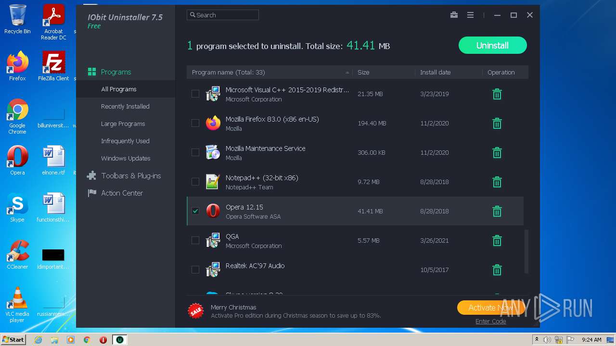Click the trash icon for QGA
Image resolution: width=616 pixels, height=346 pixels.
coord(497,241)
